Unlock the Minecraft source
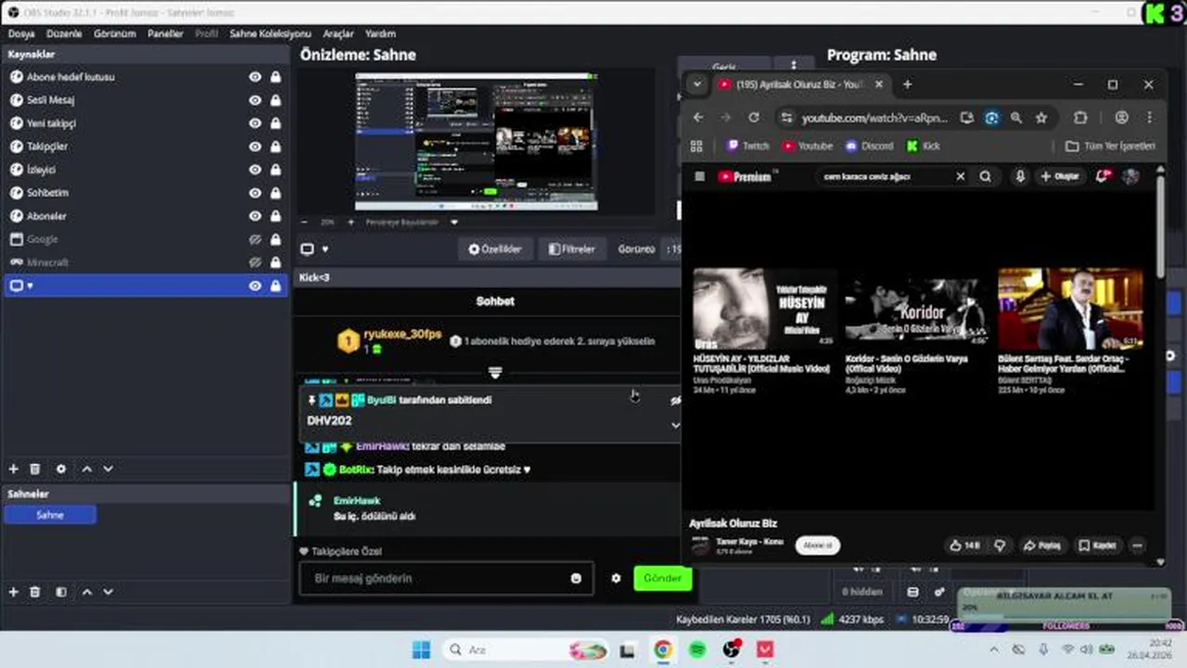Viewport: 1187px width, 668px height. click(x=275, y=263)
